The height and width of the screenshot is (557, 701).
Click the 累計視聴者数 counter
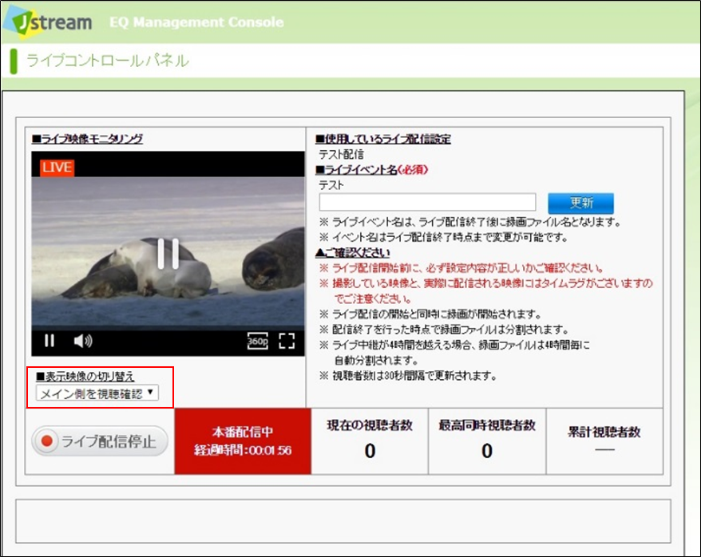[x=604, y=440]
